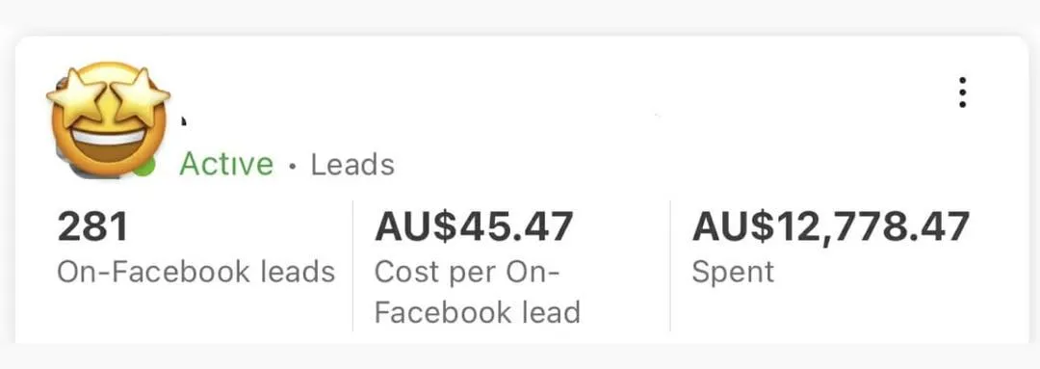Click the divider between leads and cost columns

point(352,266)
